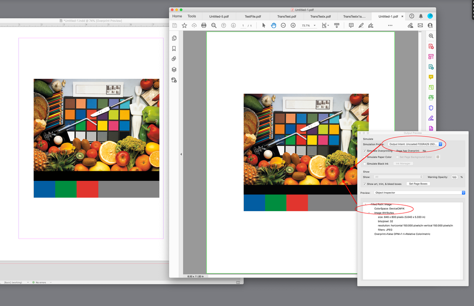Screen dimensions: 474x306
Task: Toggle the Simulate Overprinting checkbox
Action: [x=364, y=150]
